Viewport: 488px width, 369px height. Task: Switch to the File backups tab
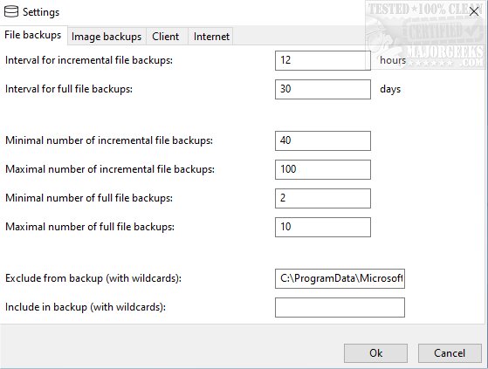click(x=33, y=35)
